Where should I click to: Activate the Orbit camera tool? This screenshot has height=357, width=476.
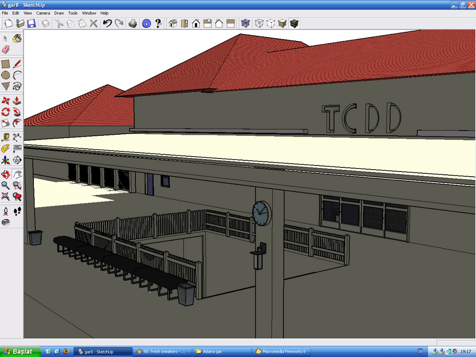6,174
